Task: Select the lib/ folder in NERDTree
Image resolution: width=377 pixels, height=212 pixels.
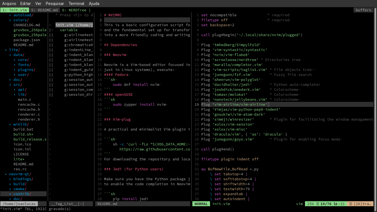Action: point(22,94)
